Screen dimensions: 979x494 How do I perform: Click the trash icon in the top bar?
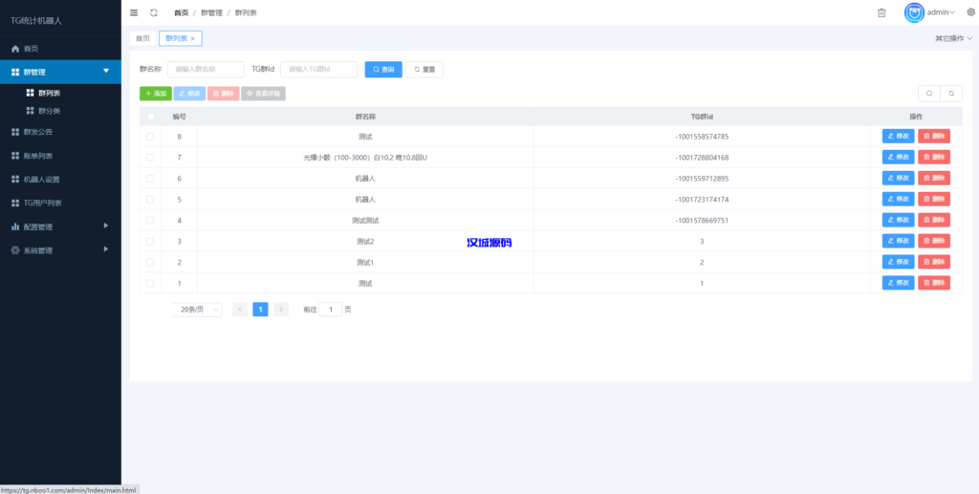pyautogui.click(x=881, y=12)
